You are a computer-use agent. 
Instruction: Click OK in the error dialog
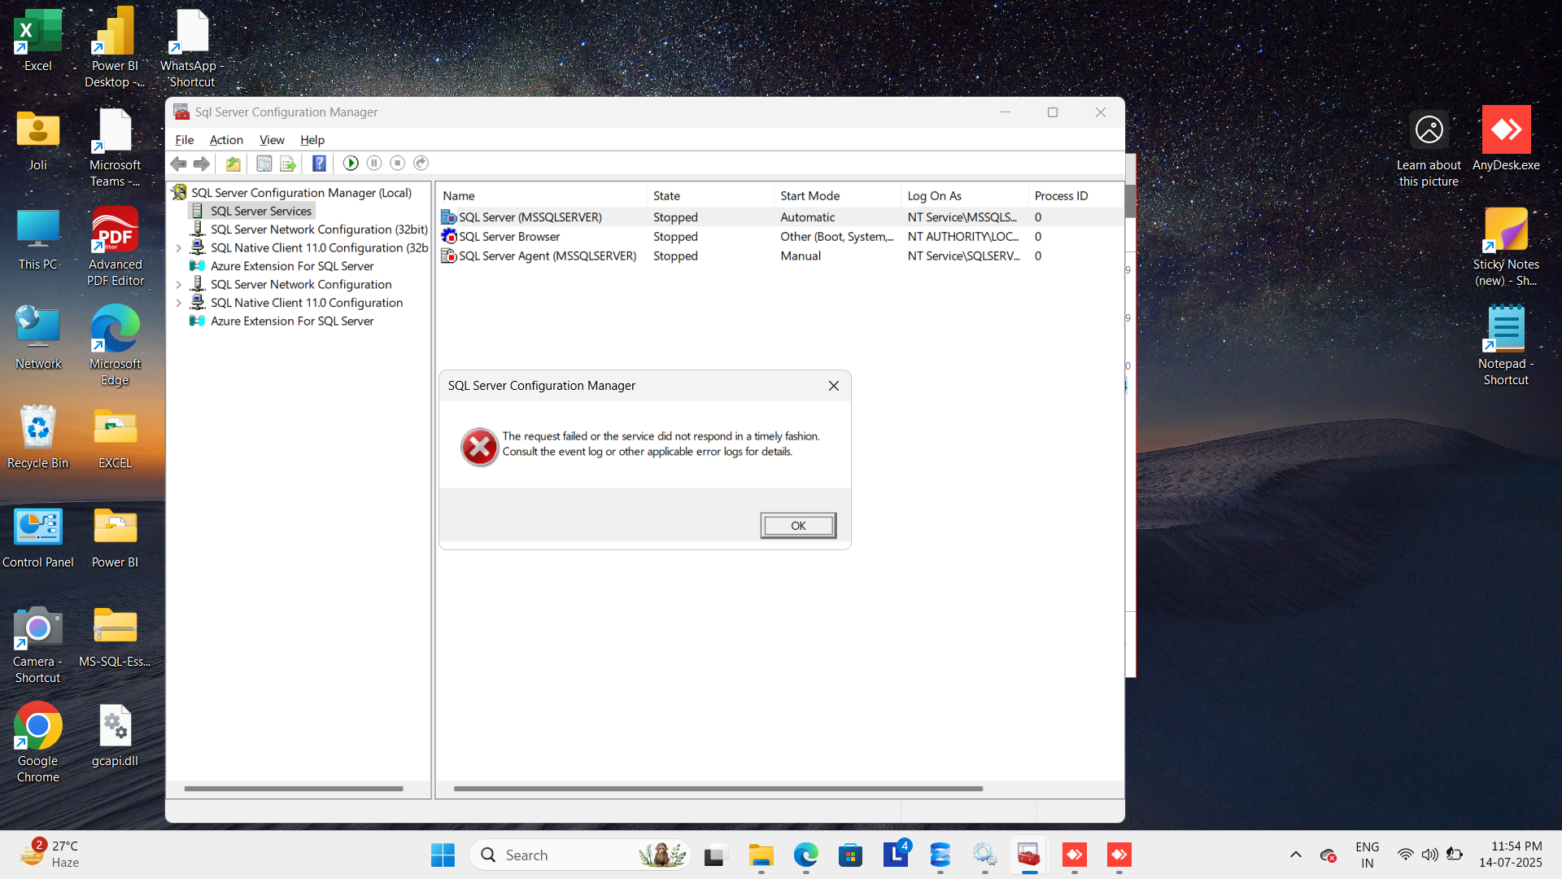click(x=798, y=526)
